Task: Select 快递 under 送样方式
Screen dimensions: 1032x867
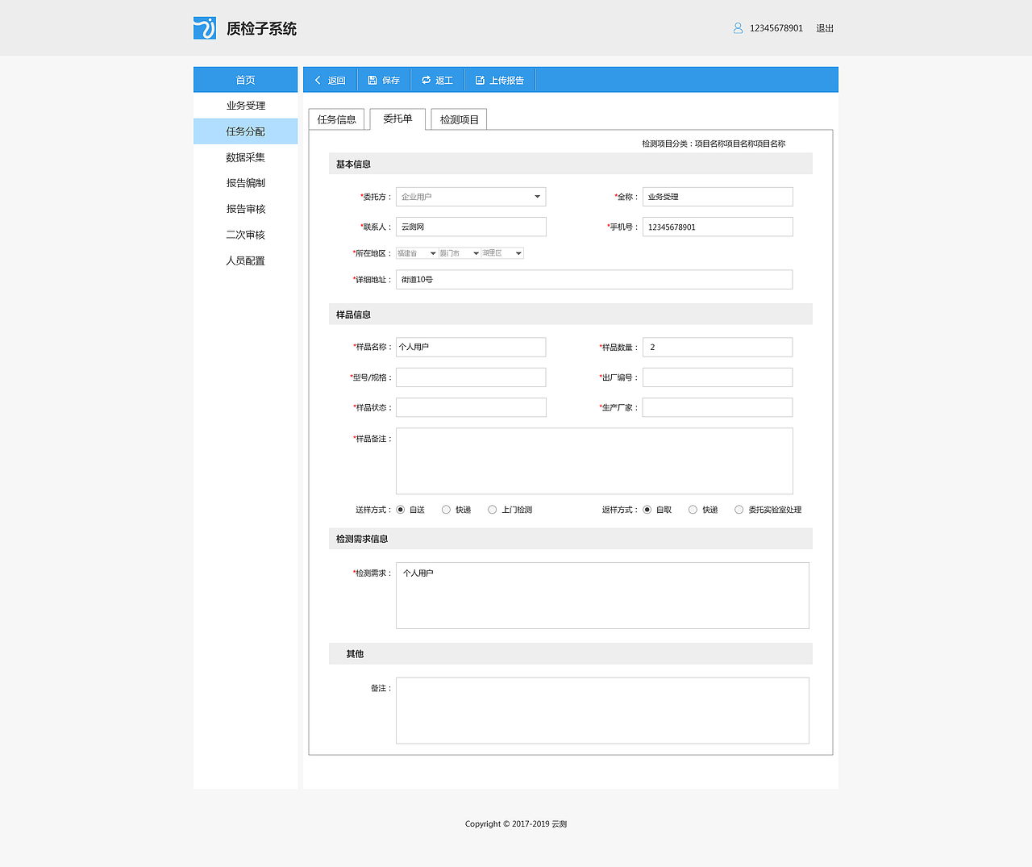Action: point(446,510)
